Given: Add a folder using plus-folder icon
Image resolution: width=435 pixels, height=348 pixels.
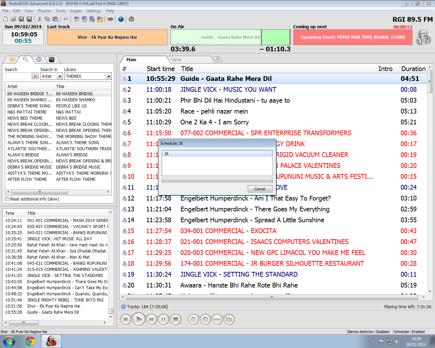Looking at the screenshot, I should 100,19.
